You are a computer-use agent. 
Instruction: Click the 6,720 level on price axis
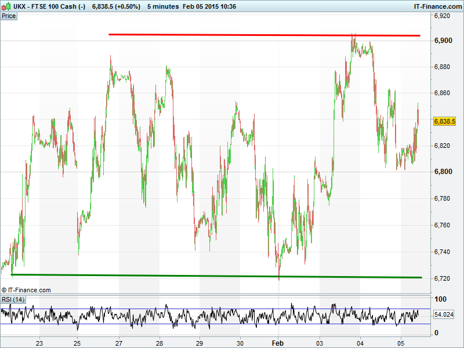[x=442, y=278]
